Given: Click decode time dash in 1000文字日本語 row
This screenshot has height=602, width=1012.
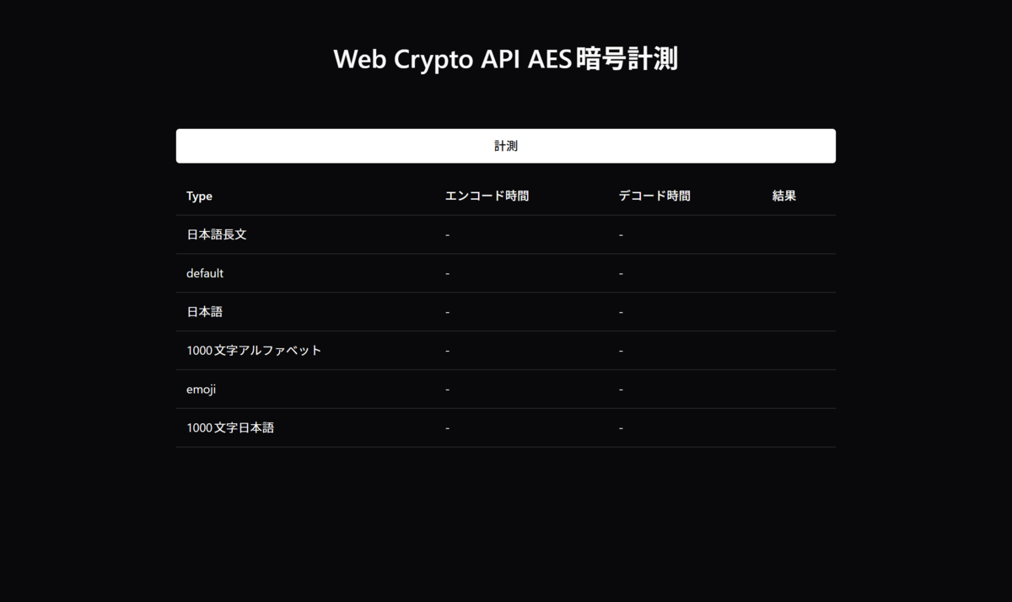Looking at the screenshot, I should (621, 428).
